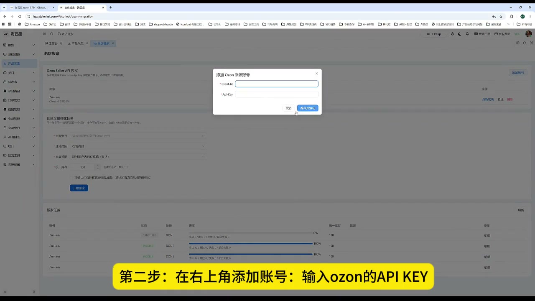The width and height of the screenshot is (535, 301).
Task: Switch to the noon ERP browser tab
Action: [x=32, y=8]
